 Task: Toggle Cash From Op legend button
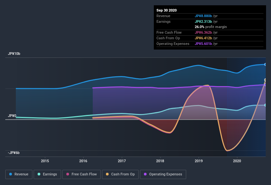click(x=120, y=174)
